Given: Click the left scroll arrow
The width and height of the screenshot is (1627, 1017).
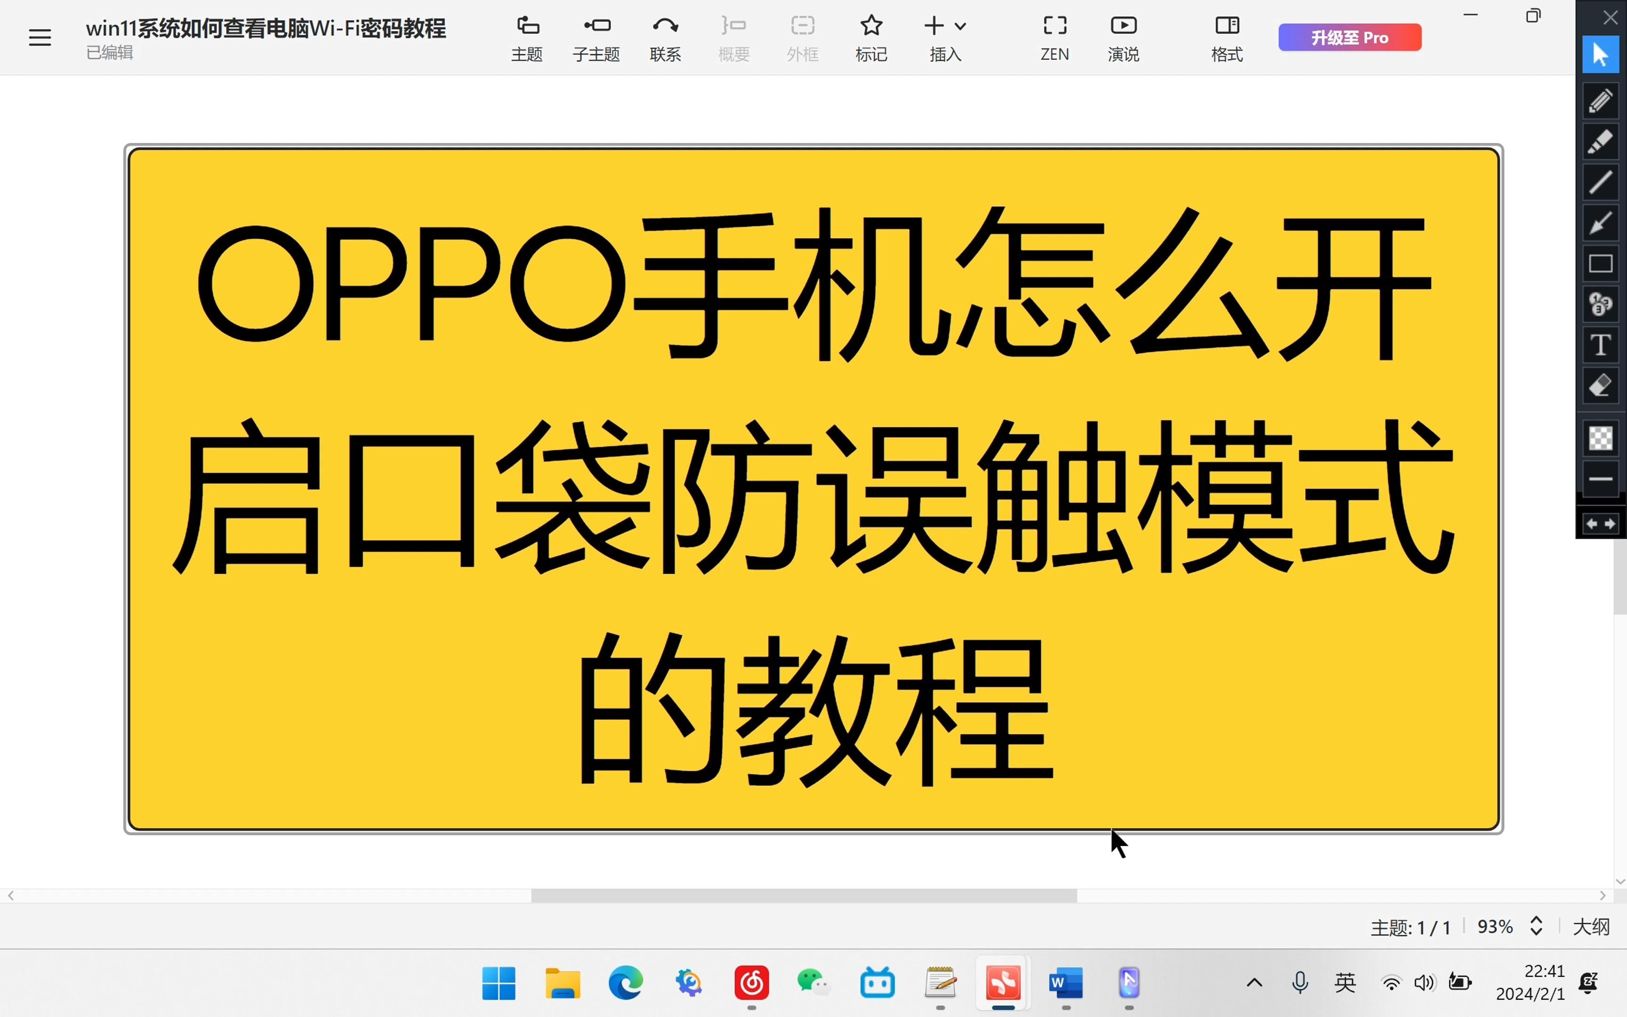Looking at the screenshot, I should click(x=11, y=896).
